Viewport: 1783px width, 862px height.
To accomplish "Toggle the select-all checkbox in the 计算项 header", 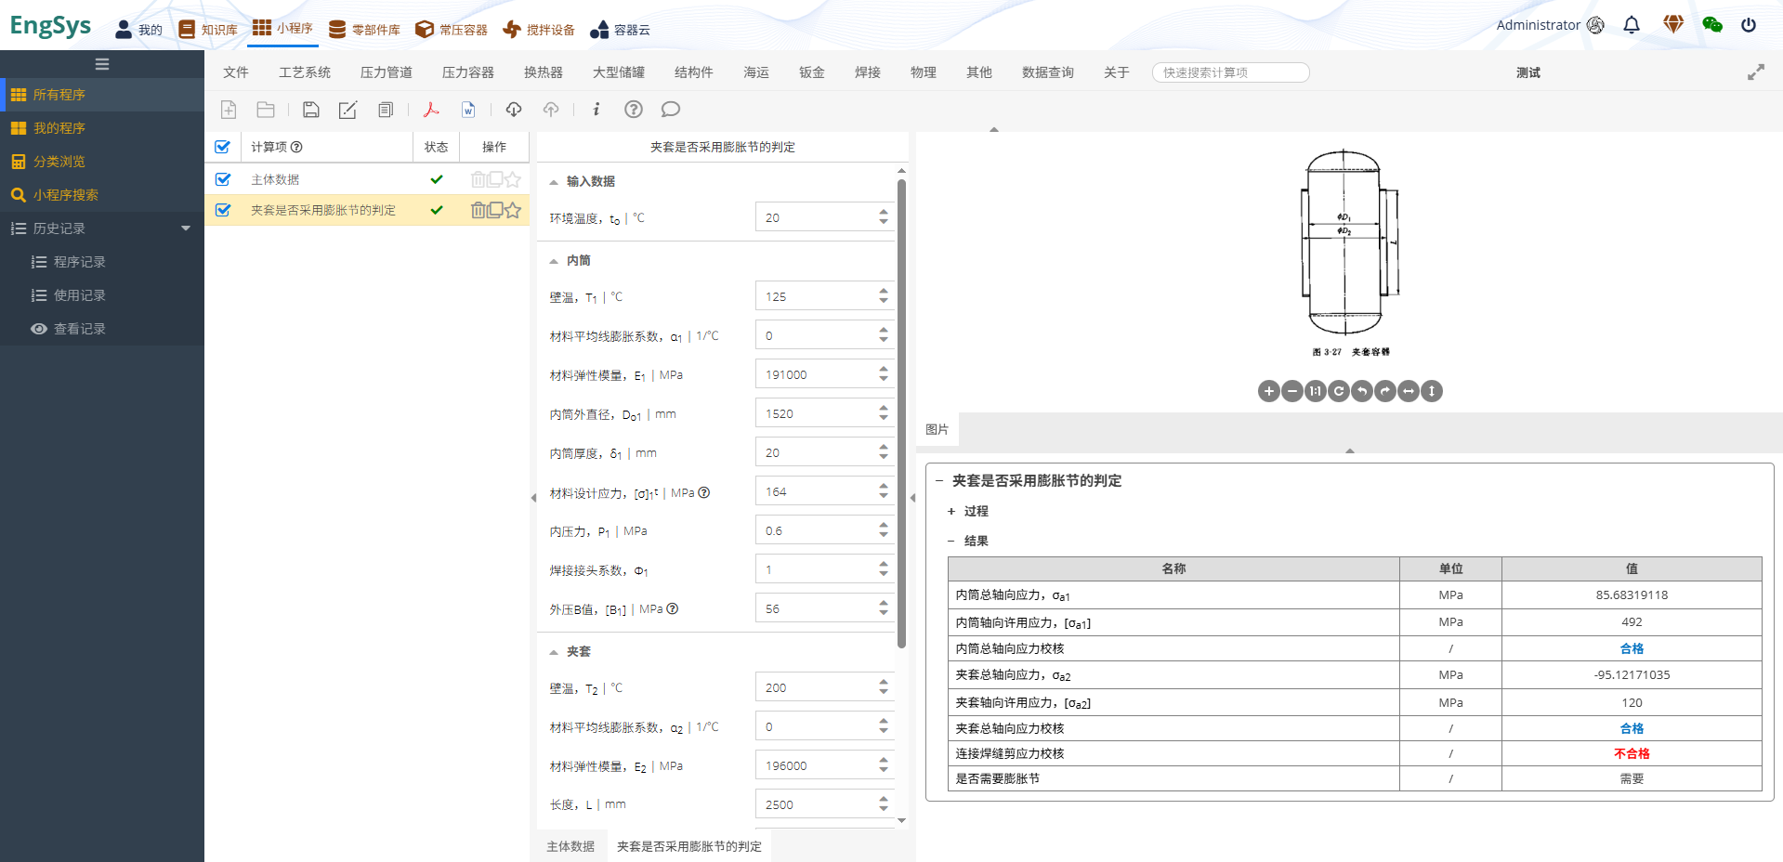I will pos(223,147).
